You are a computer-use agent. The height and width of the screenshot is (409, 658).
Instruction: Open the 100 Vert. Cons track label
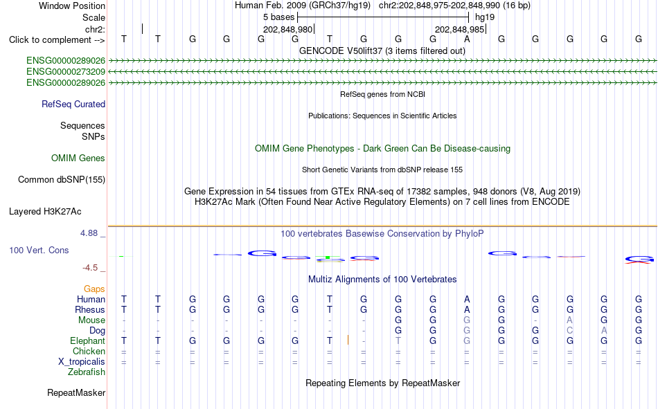(x=39, y=250)
